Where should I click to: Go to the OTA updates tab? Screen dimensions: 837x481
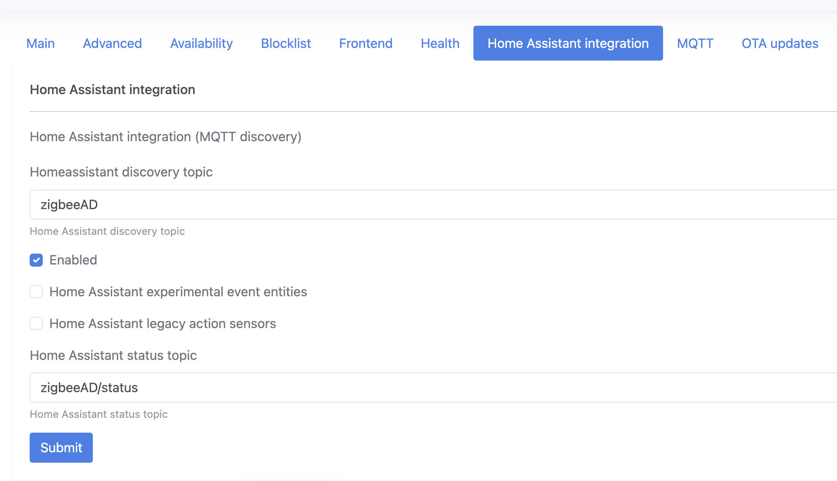780,44
